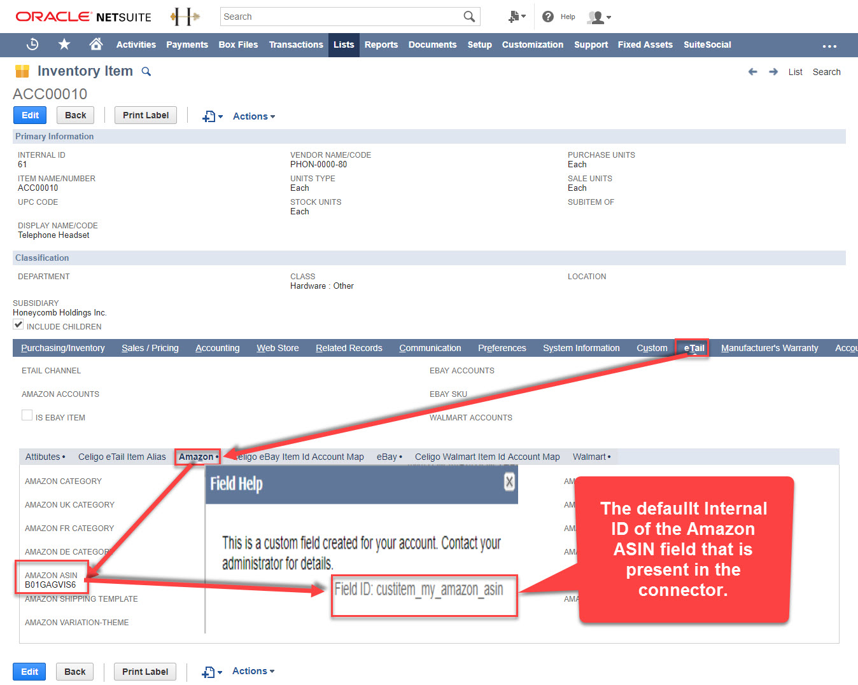The height and width of the screenshot is (685, 858).
Task: Go to previous record arrow
Action: (752, 72)
